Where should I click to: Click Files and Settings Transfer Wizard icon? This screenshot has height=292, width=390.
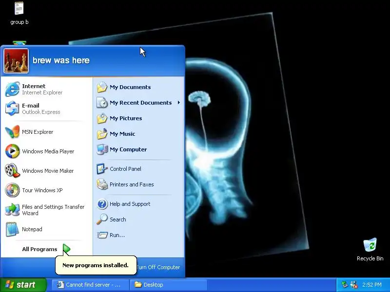[12, 210]
